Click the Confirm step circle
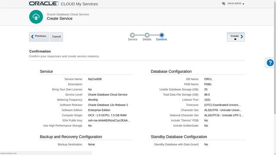Viewport: 276px width, 155px height. [x=162, y=35]
